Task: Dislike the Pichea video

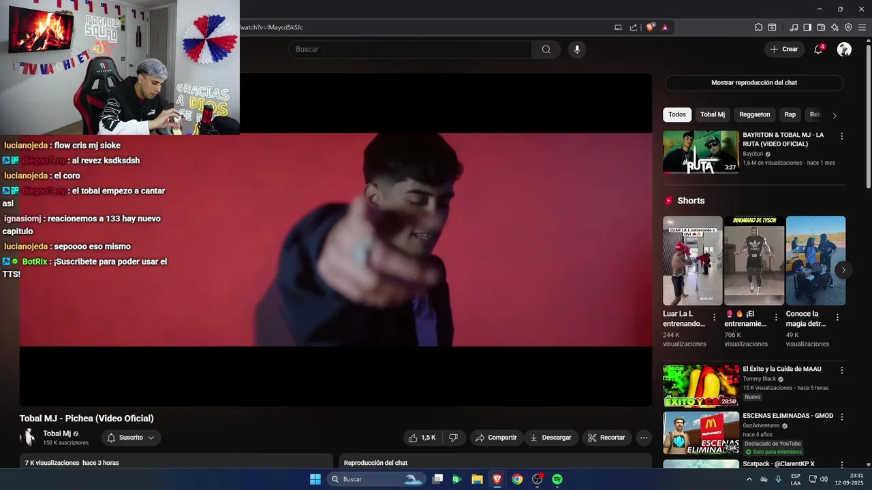Action: pos(453,438)
